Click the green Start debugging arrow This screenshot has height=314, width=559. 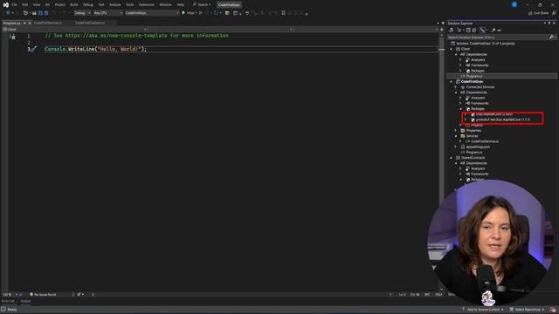click(x=183, y=13)
